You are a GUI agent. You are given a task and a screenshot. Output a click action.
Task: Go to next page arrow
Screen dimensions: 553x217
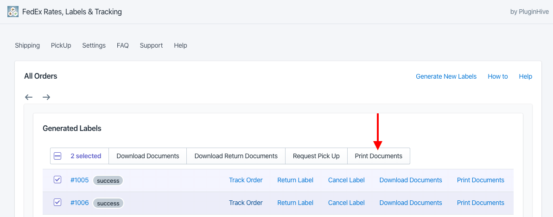[x=46, y=97]
